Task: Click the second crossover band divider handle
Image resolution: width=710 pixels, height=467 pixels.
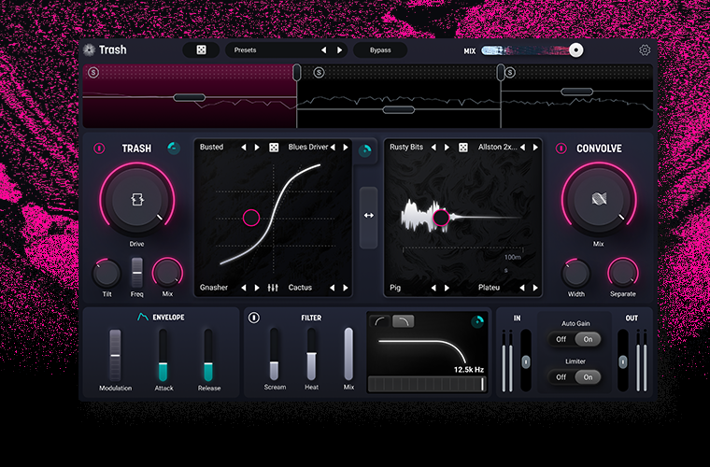Action: pyautogui.click(x=501, y=73)
